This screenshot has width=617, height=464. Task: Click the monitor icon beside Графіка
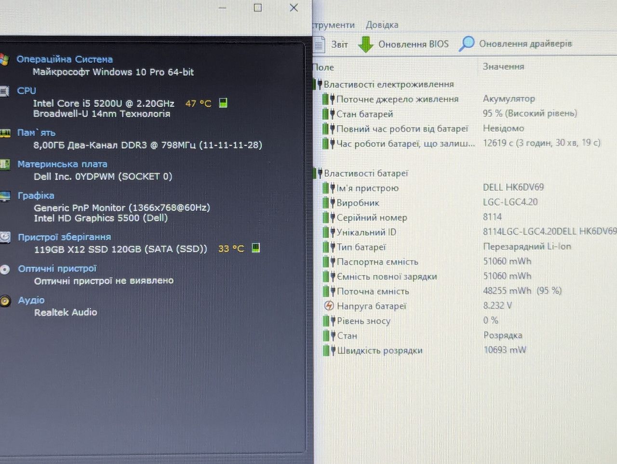coord(5,196)
